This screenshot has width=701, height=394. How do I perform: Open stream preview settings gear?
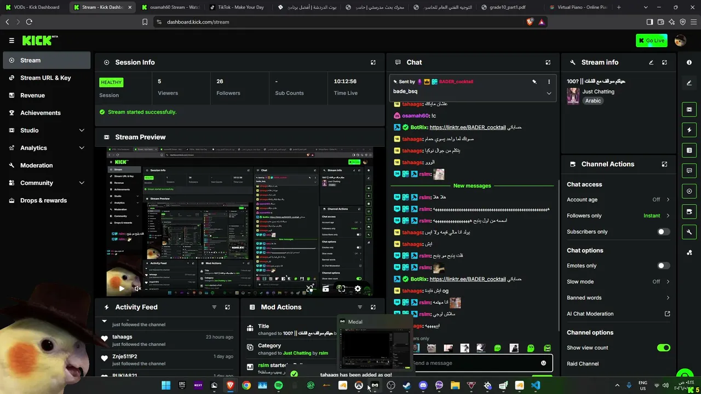pyautogui.click(x=358, y=288)
